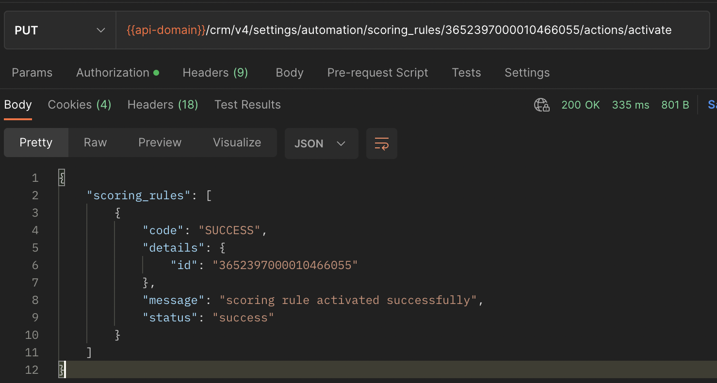Viewport: 717px width, 383px height.
Task: View response Headers (18) tab
Action: pyautogui.click(x=163, y=105)
